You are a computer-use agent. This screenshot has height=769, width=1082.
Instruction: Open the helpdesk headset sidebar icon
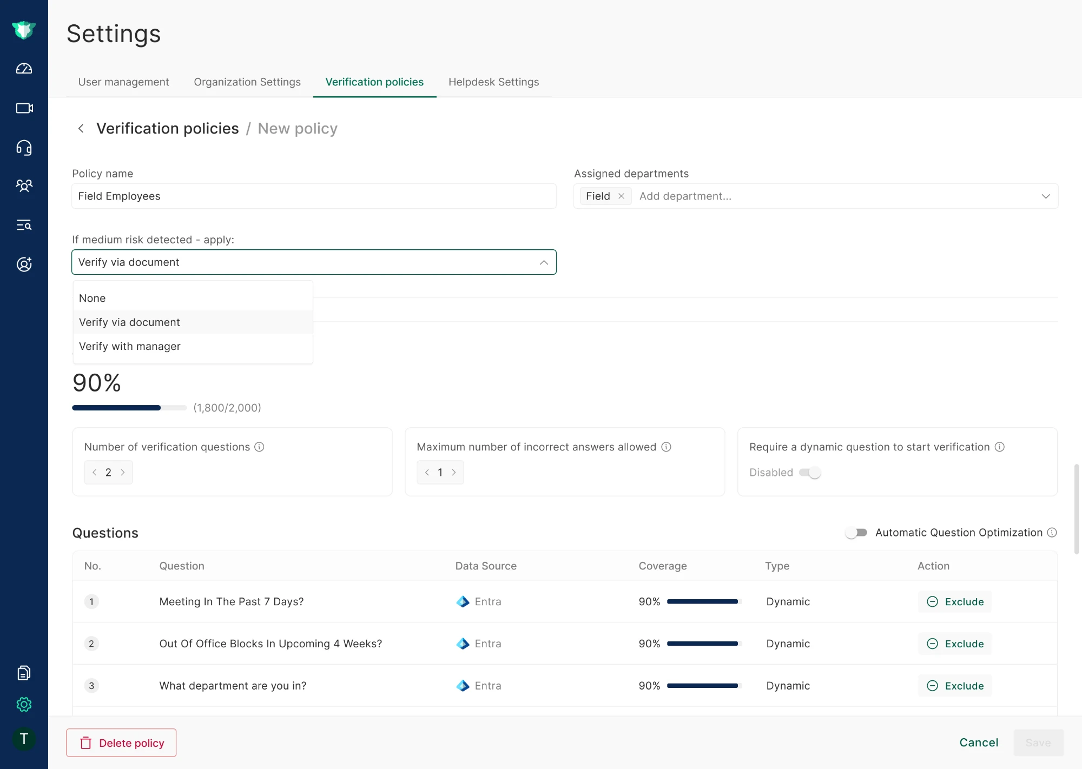[24, 148]
